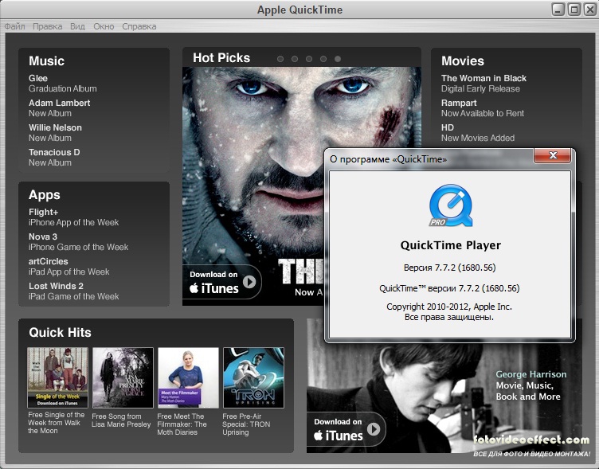Screen dimensions: 599x469
Task: Click Free Pre-Air Special TRON Uprising caption
Action: tap(246, 424)
